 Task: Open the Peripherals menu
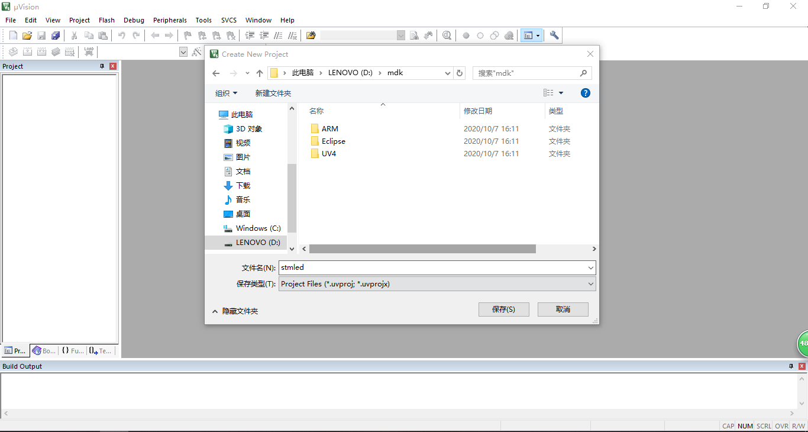(170, 20)
